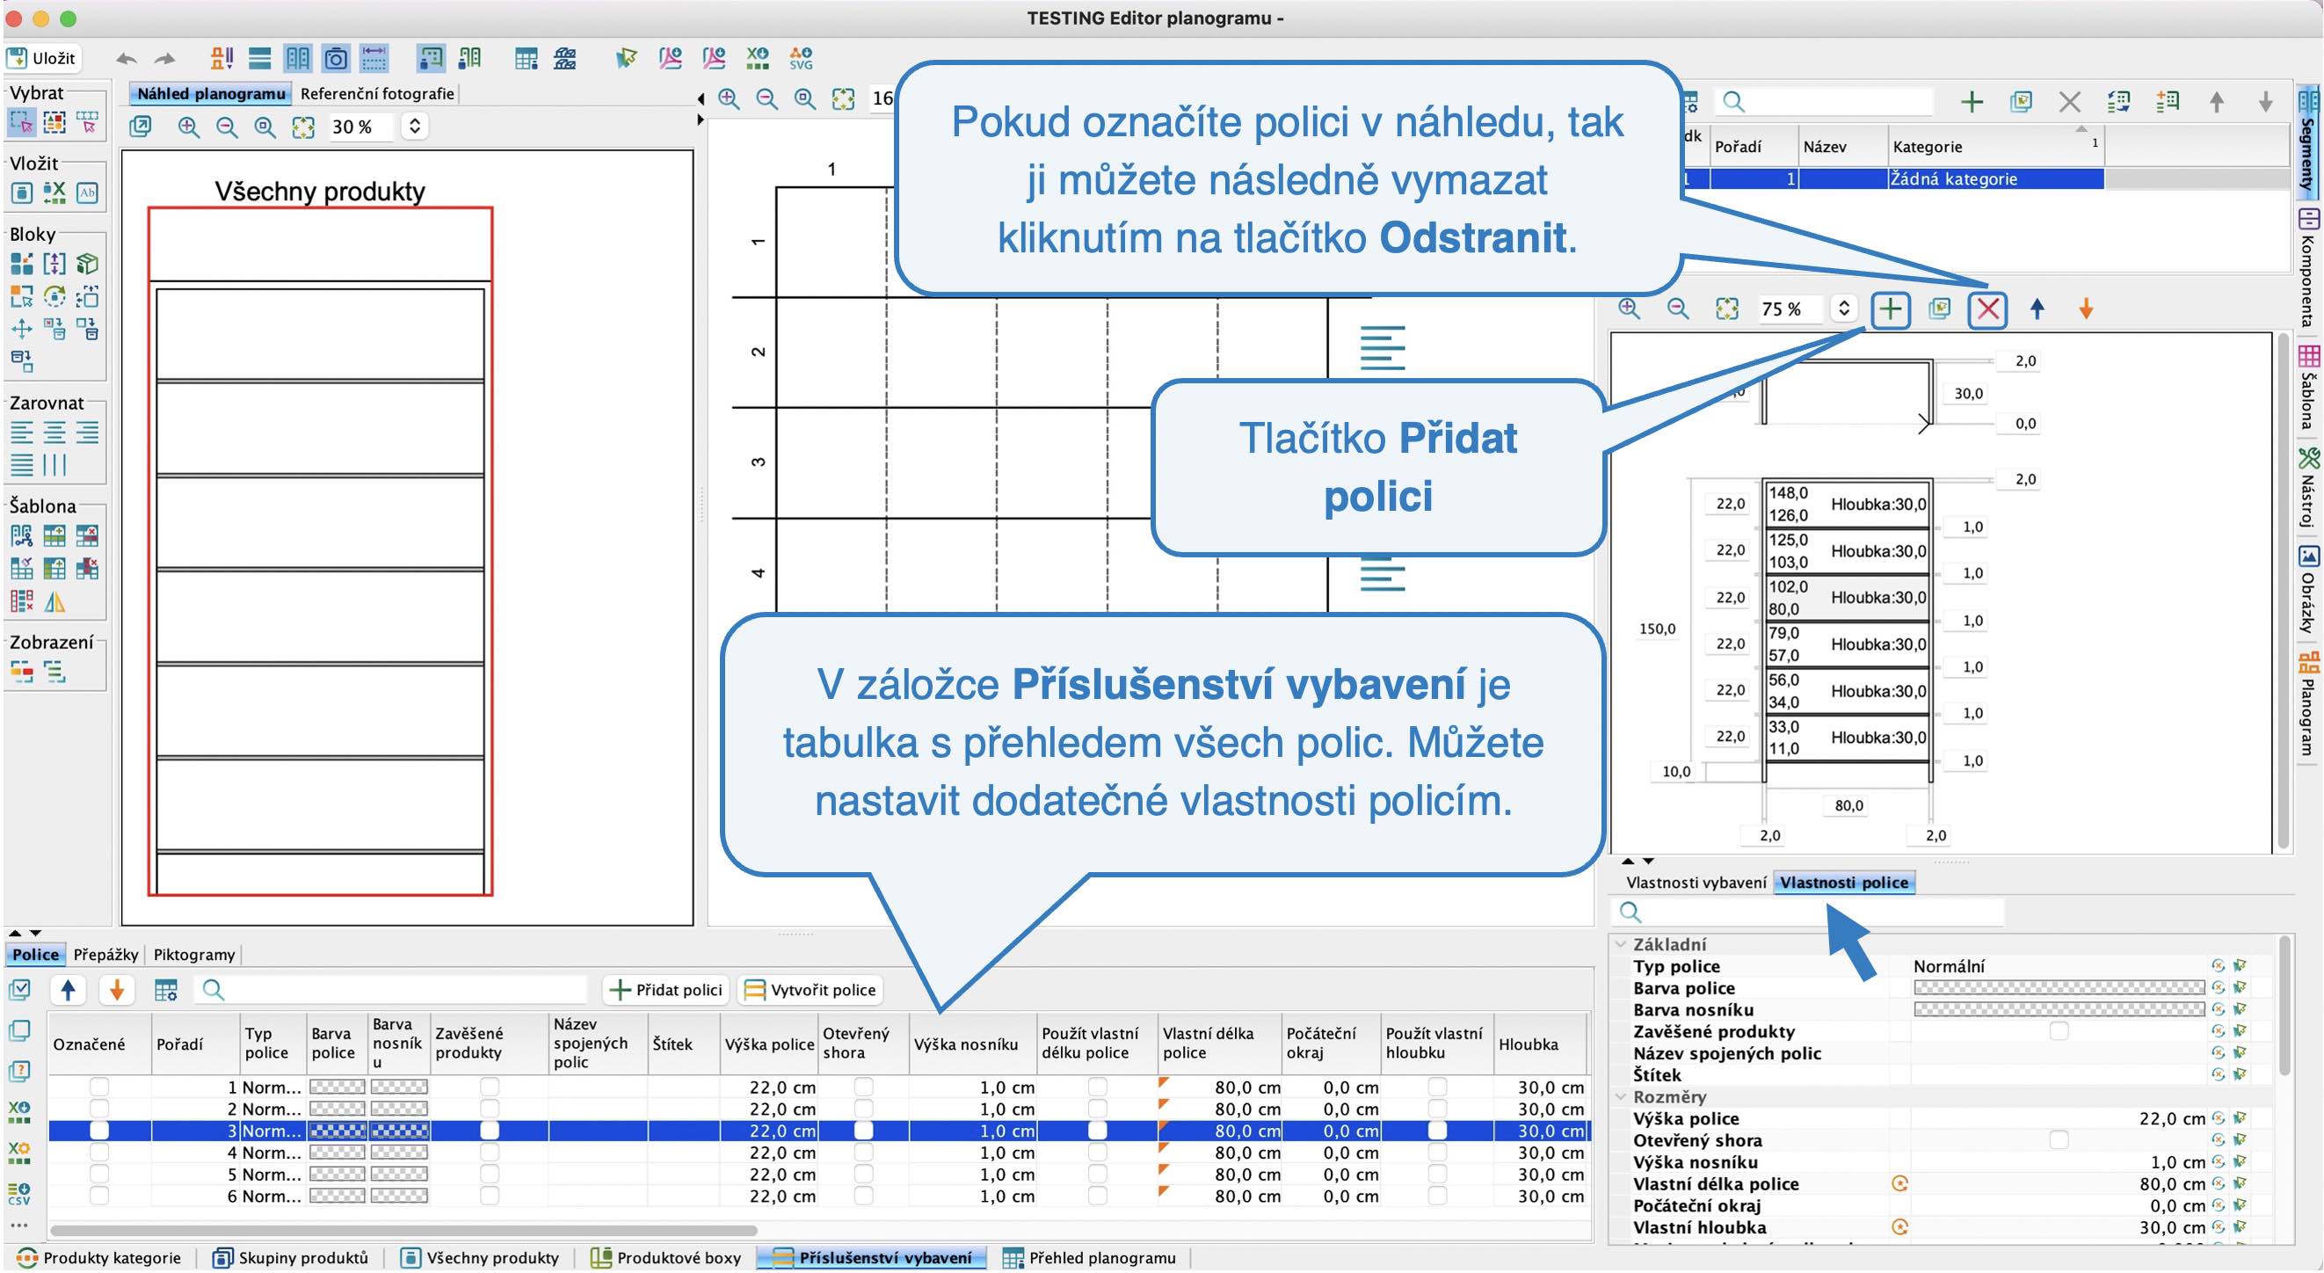Viewport: 2324px width, 1273px height.
Task: Click the Výška police 22,0 cm property value
Action: (2057, 1120)
